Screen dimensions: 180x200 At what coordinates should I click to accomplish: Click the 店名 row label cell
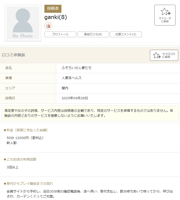9,68
